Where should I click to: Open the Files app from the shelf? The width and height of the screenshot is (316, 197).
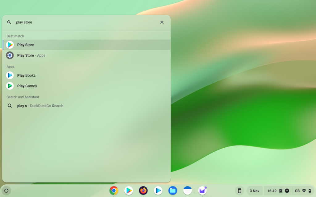pos(173,191)
